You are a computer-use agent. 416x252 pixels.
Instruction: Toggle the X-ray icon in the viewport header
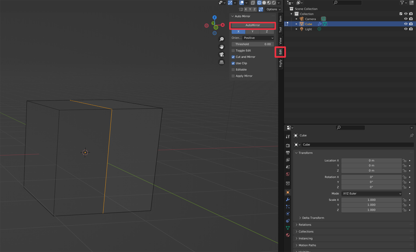[x=253, y=3]
